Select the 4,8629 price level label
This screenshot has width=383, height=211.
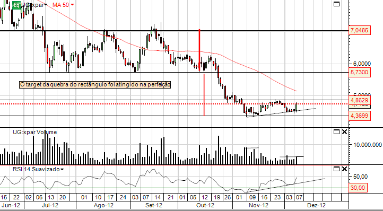tap(360, 100)
